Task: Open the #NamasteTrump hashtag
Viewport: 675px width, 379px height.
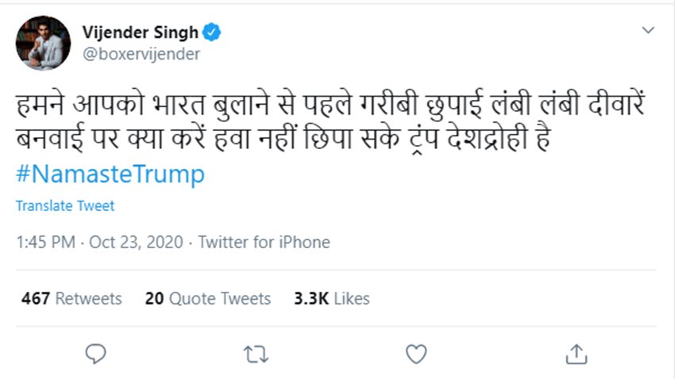Action: pos(110,174)
